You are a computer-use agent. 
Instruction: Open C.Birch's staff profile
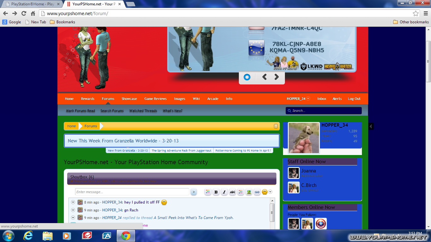309,185
